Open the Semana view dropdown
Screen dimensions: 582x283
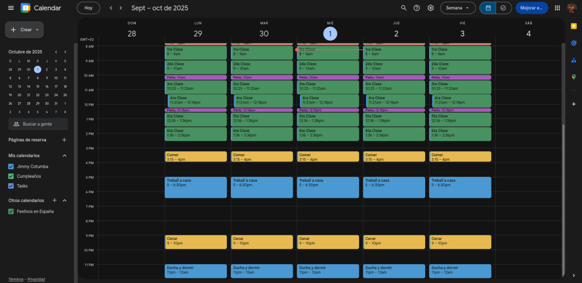(x=458, y=8)
